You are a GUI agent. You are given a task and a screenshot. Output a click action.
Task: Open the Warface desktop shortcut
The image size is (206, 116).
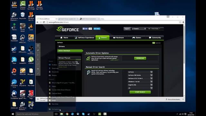14,5
